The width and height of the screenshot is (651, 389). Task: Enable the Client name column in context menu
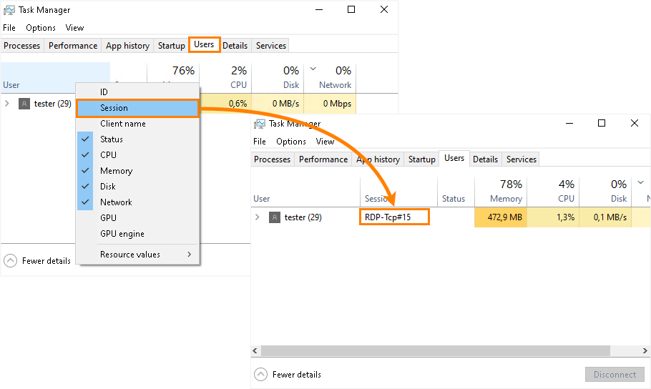(x=138, y=124)
